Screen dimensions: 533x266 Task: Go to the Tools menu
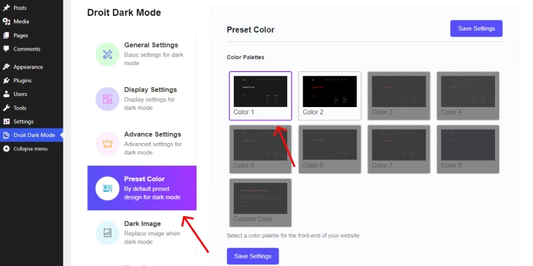point(31,108)
